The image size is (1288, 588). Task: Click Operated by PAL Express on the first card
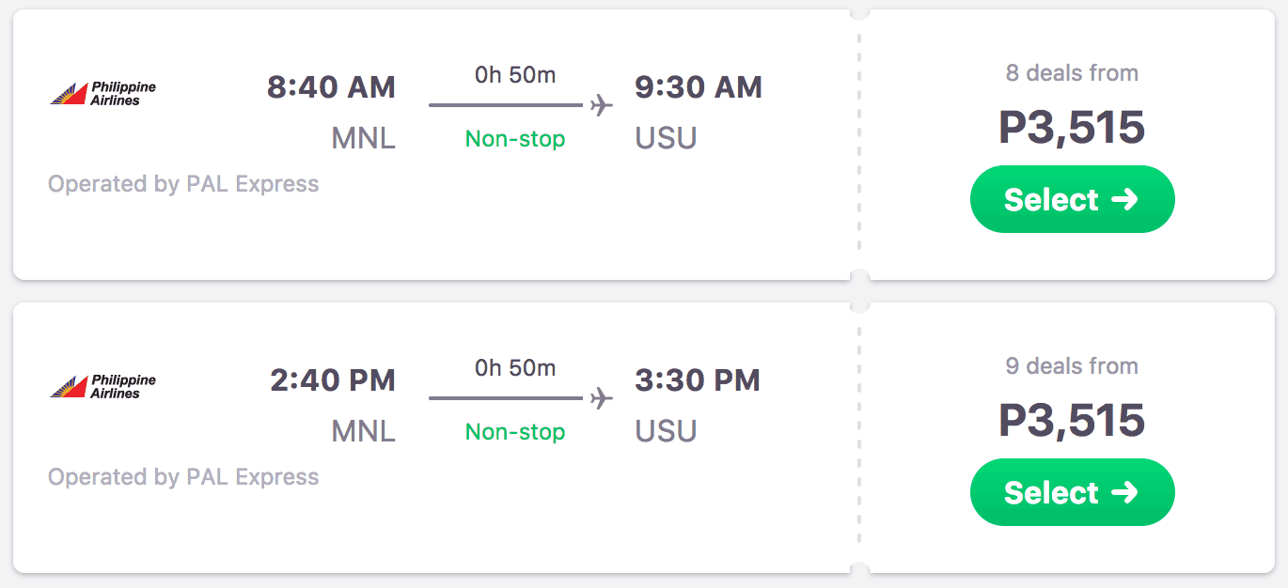tap(182, 183)
